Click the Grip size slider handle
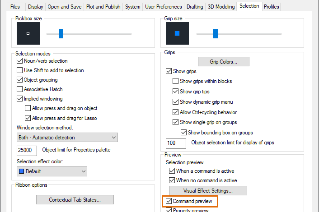This screenshot has height=212, width=319. pos(216,33)
